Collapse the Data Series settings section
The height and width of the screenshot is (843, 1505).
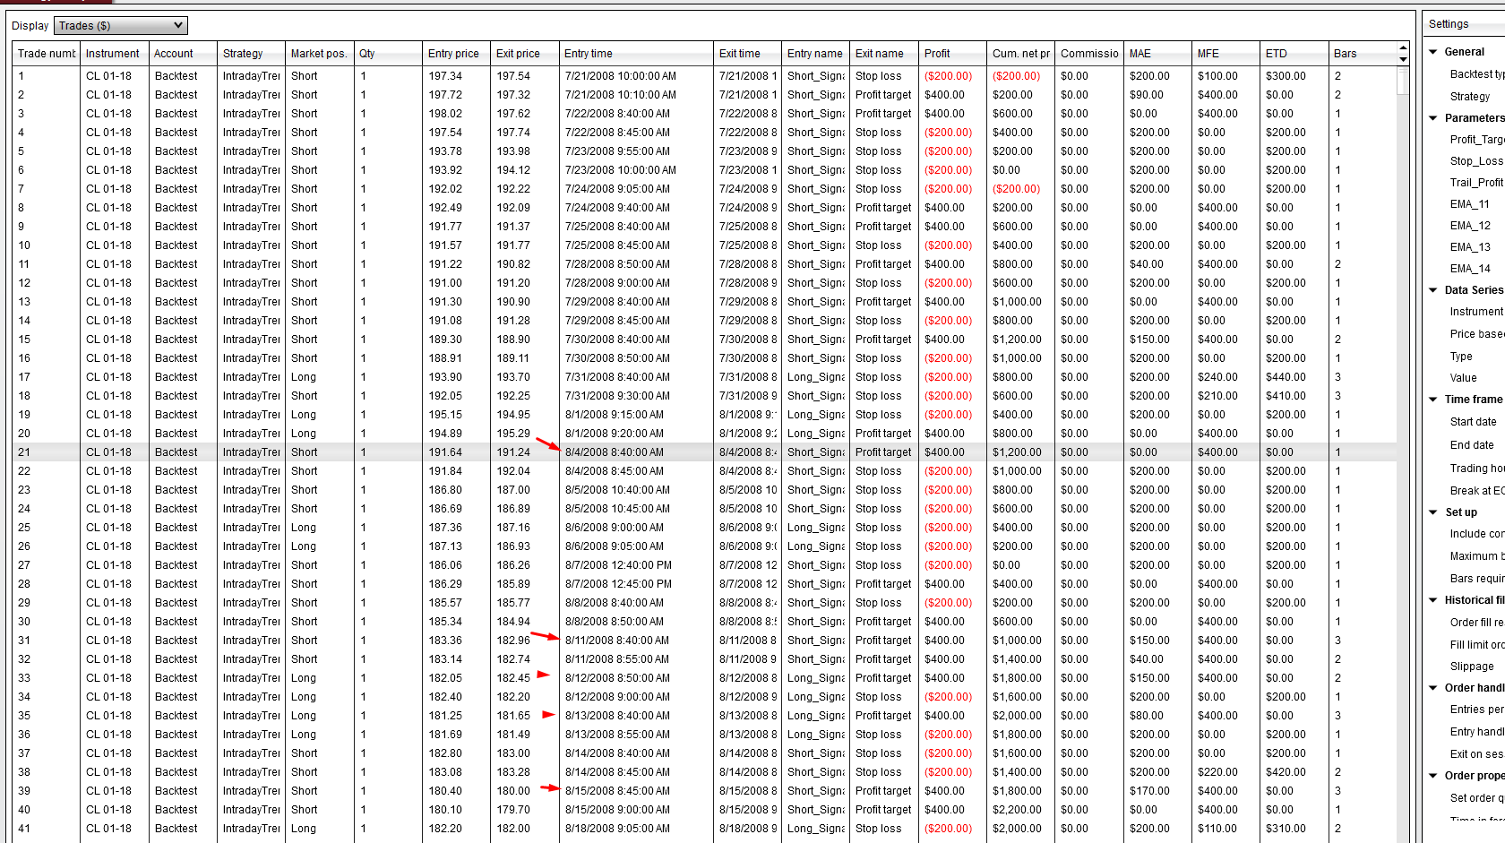pyautogui.click(x=1433, y=290)
